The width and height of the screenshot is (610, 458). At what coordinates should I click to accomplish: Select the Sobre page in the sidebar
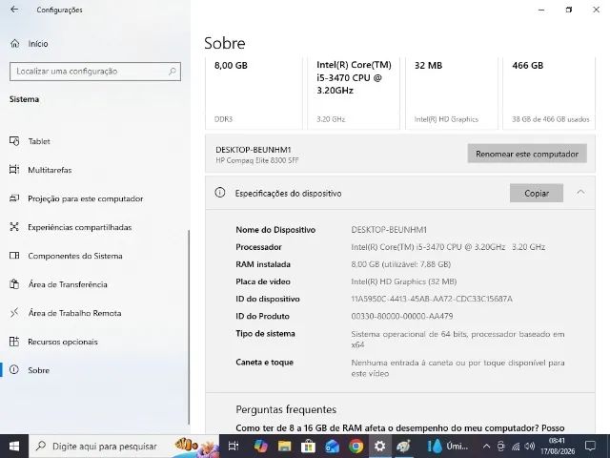point(38,370)
